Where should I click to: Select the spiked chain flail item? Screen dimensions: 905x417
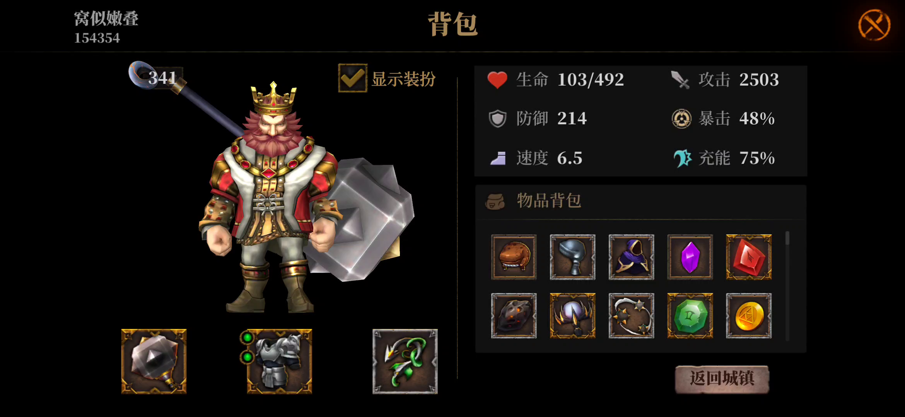(x=631, y=316)
